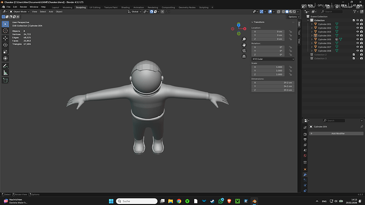
Task: Select the Rotate tool
Action: coord(5,45)
